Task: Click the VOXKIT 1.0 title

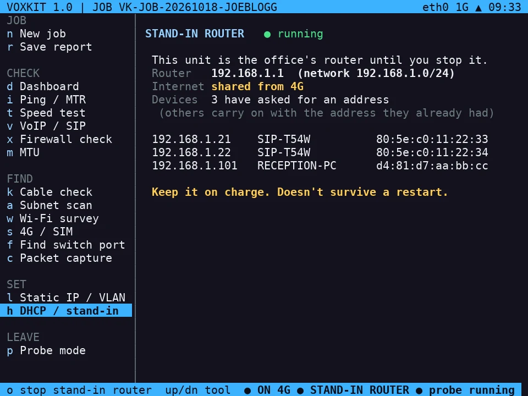Action: point(40,7)
